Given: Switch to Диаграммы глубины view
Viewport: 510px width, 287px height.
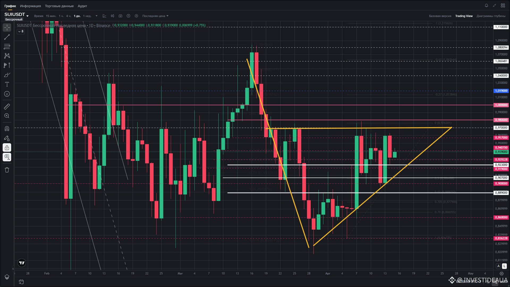Looking at the screenshot, I should [491, 16].
